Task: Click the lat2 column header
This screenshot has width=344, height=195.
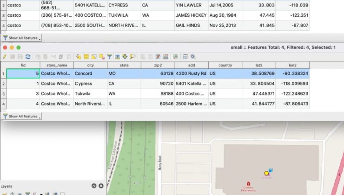Action: (x=259, y=65)
